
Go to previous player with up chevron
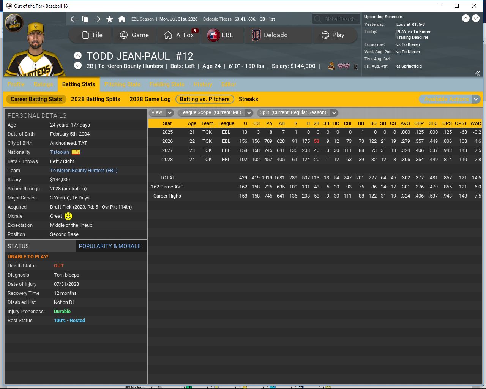coord(78,55)
